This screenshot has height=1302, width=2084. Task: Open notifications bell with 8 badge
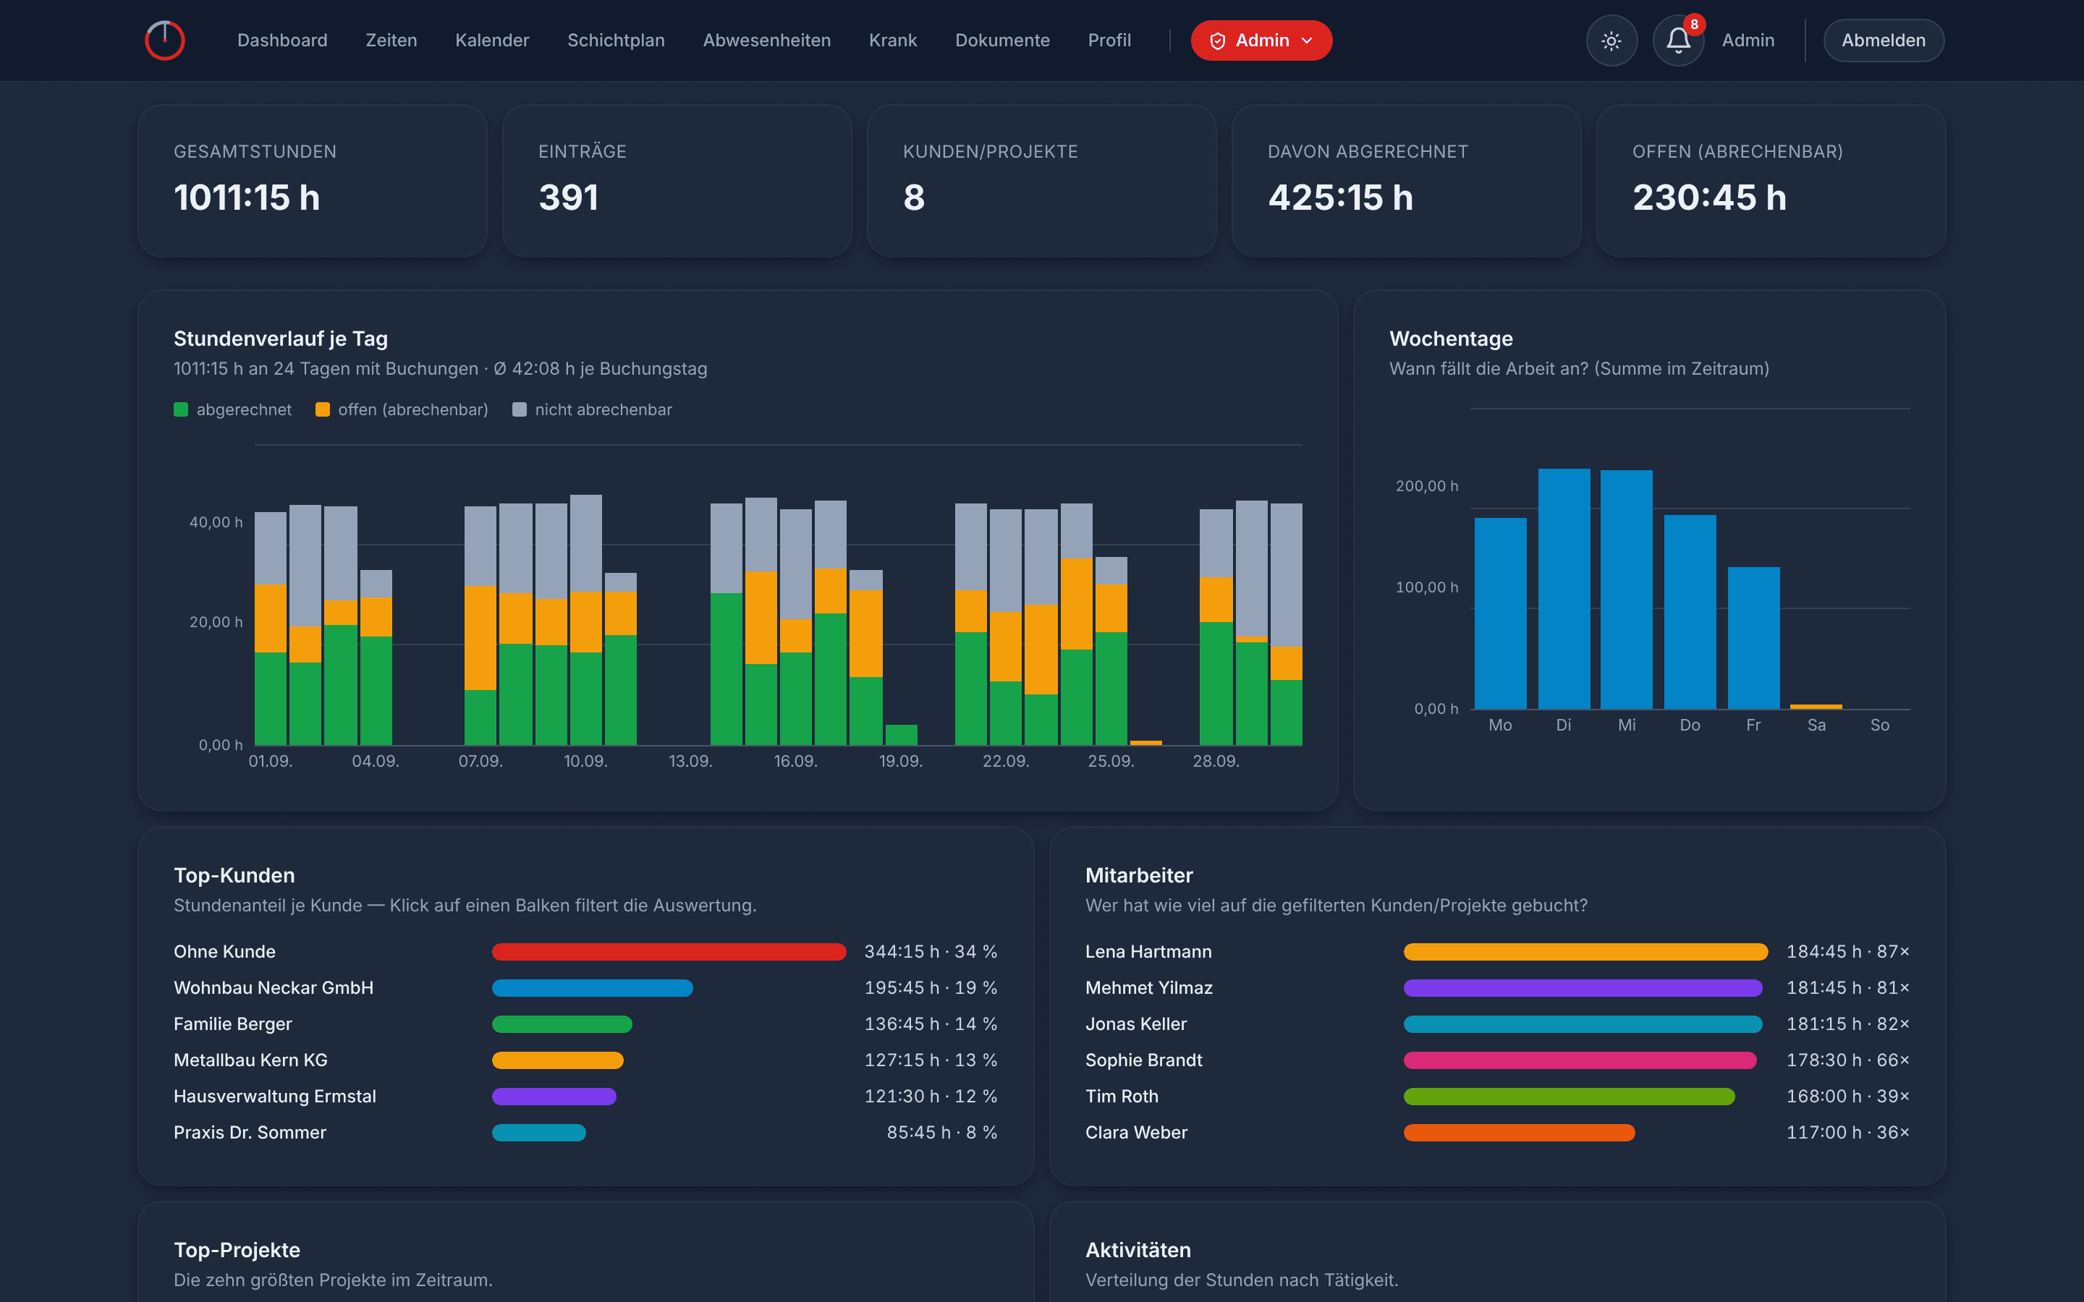click(1678, 41)
